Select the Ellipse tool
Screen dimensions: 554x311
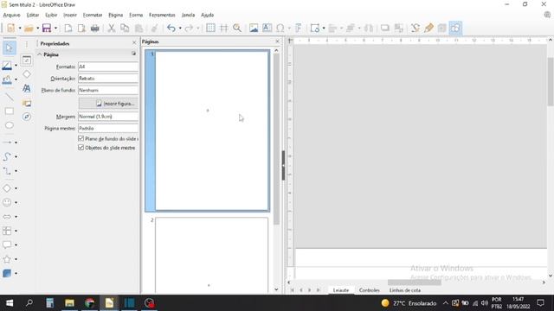10,125
